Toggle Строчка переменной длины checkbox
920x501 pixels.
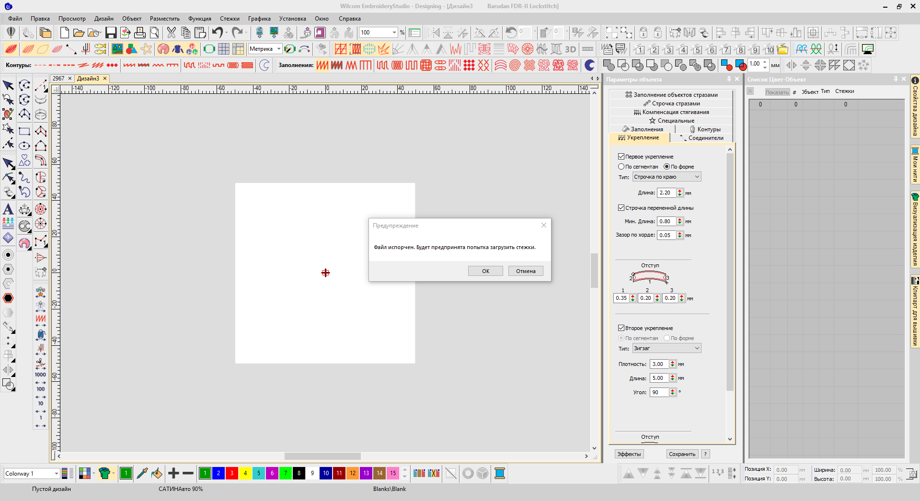coord(621,208)
